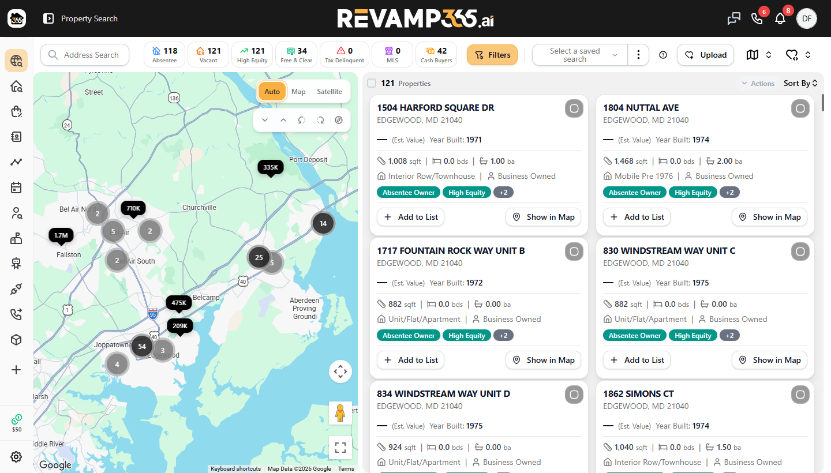This screenshot has width=831, height=473.
Task: Tilt the map down with the chevron-down control
Action: (x=265, y=120)
